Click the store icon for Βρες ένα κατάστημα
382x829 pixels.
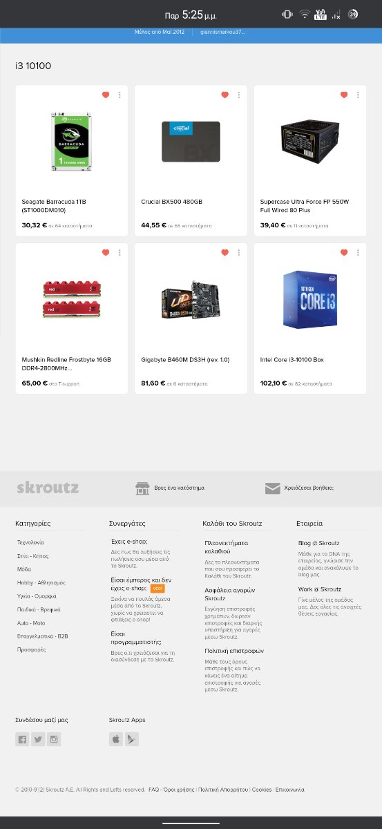142,488
